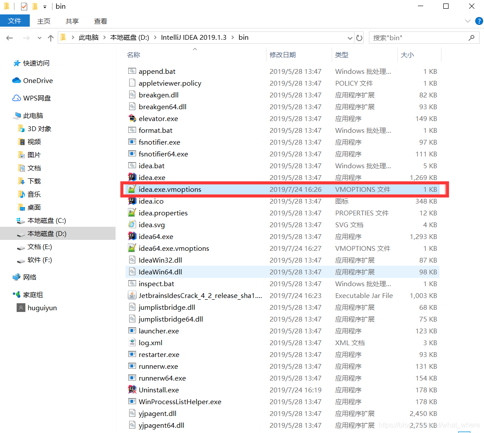The image size is (484, 433).
Task: Open the 文件 menu tab
Action: [15, 21]
